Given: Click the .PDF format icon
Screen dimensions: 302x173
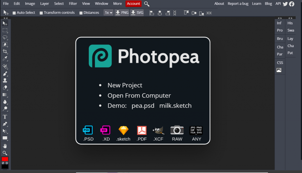Looking at the screenshot, I should (142, 130).
